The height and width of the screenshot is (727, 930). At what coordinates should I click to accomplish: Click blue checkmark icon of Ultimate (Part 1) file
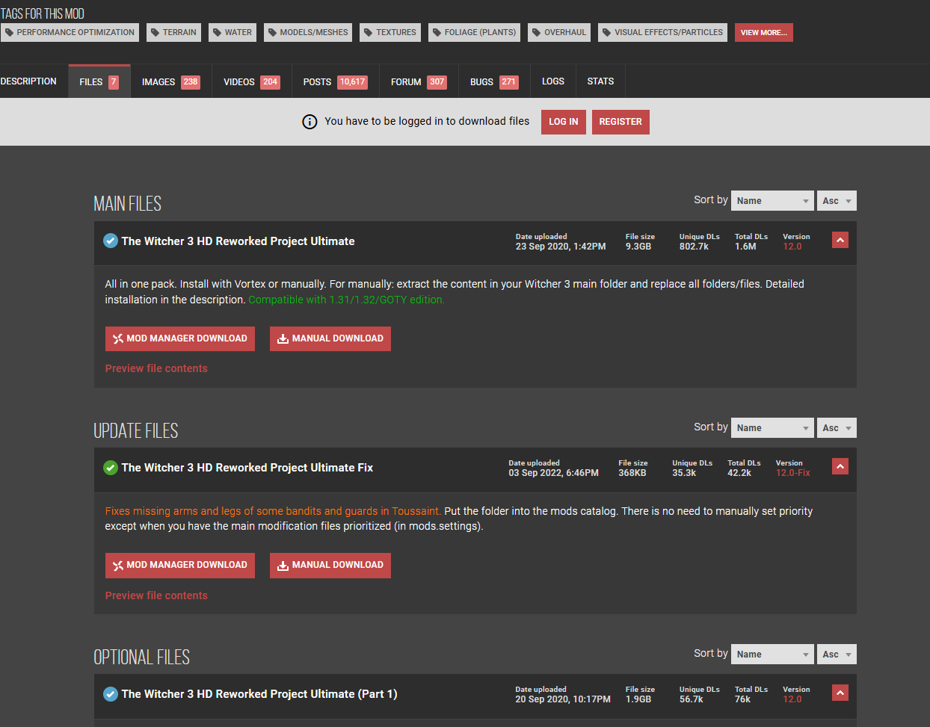111,694
